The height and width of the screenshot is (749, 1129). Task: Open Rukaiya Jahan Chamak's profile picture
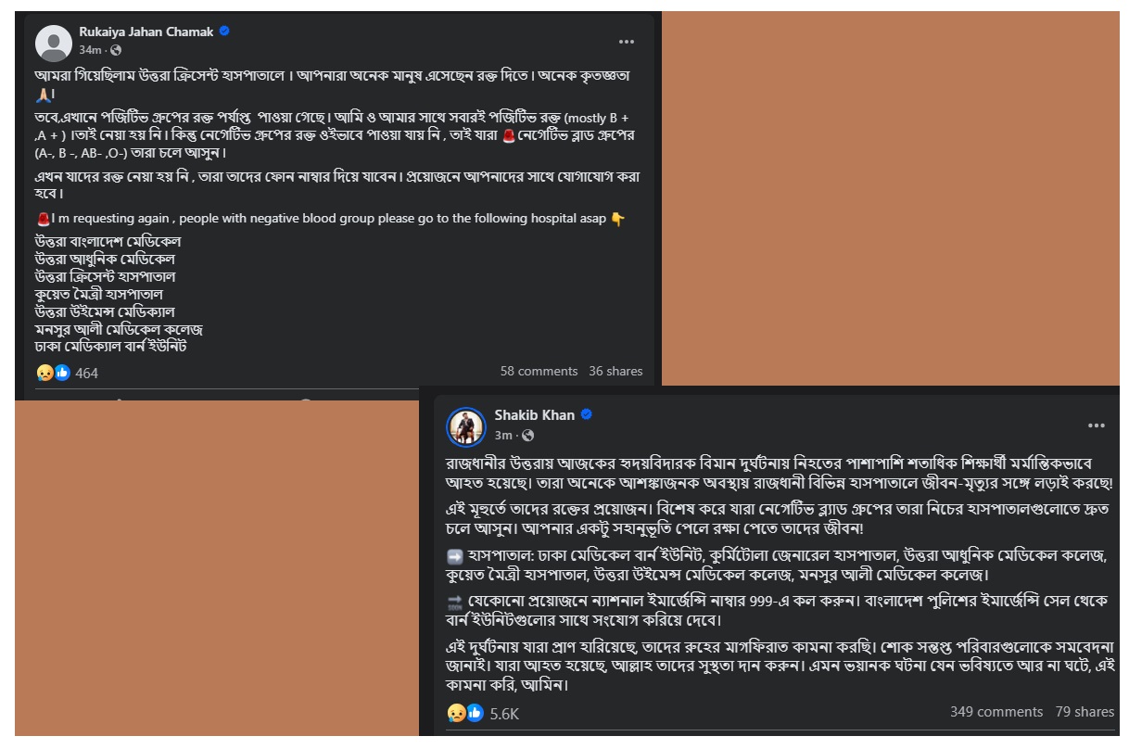click(x=54, y=43)
